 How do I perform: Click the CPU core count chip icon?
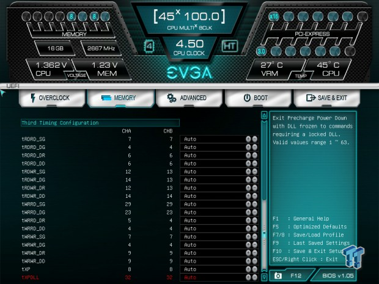(149, 46)
